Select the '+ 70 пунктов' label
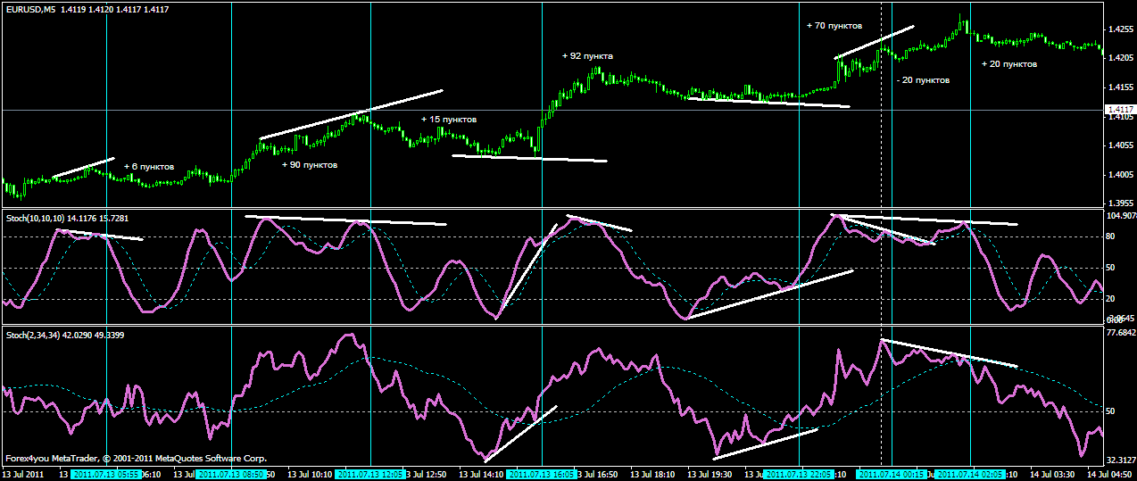 (834, 27)
